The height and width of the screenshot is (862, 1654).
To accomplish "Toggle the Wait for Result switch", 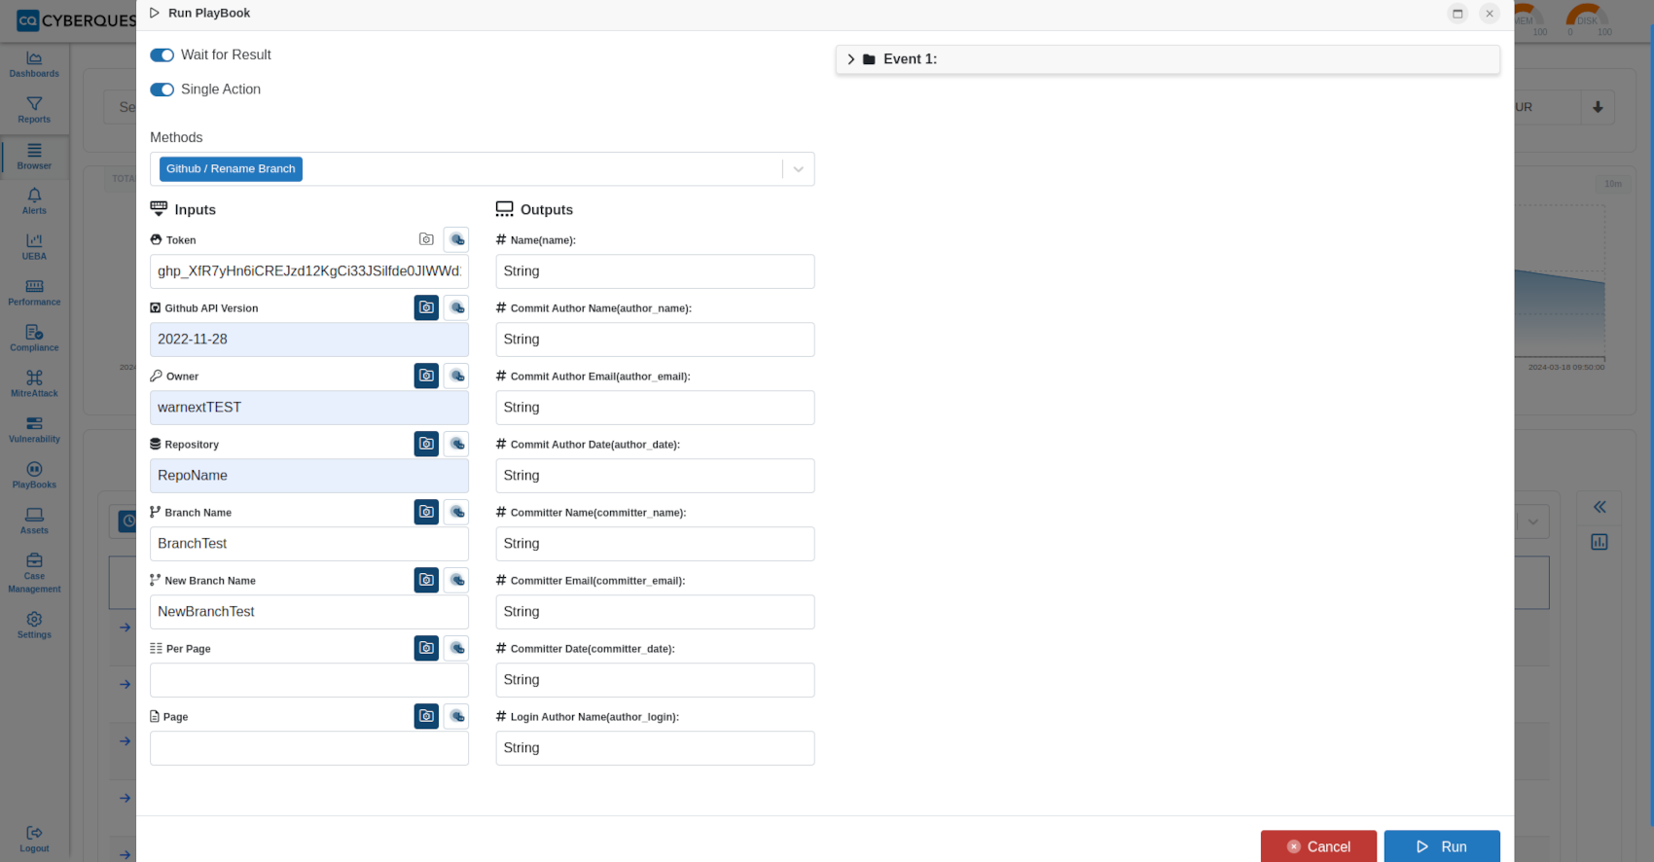I will (162, 55).
